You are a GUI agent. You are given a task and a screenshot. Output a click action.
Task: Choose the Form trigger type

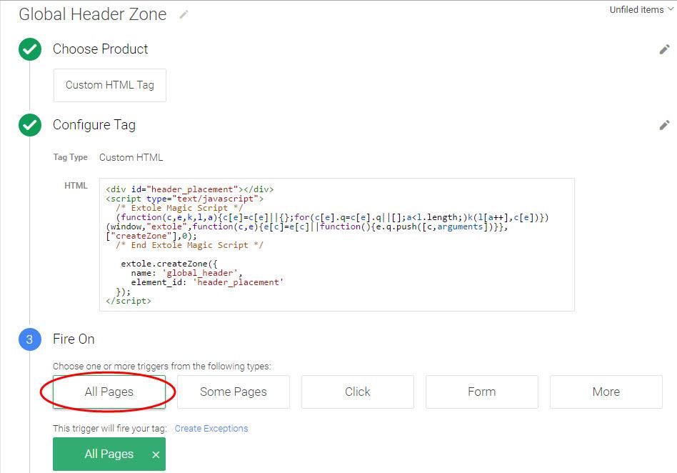(x=482, y=392)
